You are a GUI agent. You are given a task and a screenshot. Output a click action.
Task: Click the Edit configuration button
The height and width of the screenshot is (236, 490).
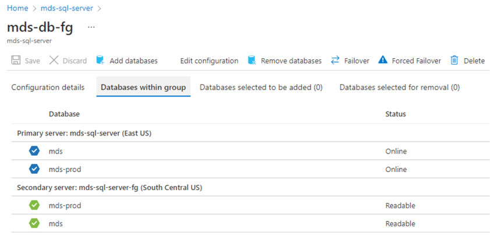pyautogui.click(x=209, y=60)
